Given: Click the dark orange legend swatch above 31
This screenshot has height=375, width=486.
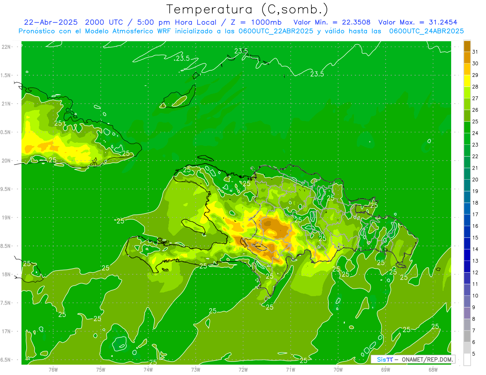Looking at the screenshot, I should coord(467,46).
